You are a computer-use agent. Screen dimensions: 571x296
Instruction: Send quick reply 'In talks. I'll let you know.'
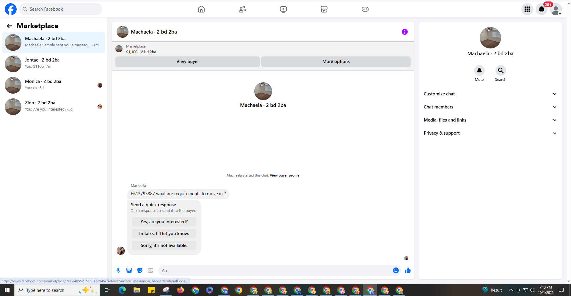click(164, 234)
